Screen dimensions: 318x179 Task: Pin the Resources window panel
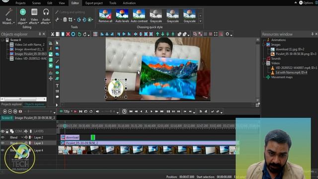313,34
